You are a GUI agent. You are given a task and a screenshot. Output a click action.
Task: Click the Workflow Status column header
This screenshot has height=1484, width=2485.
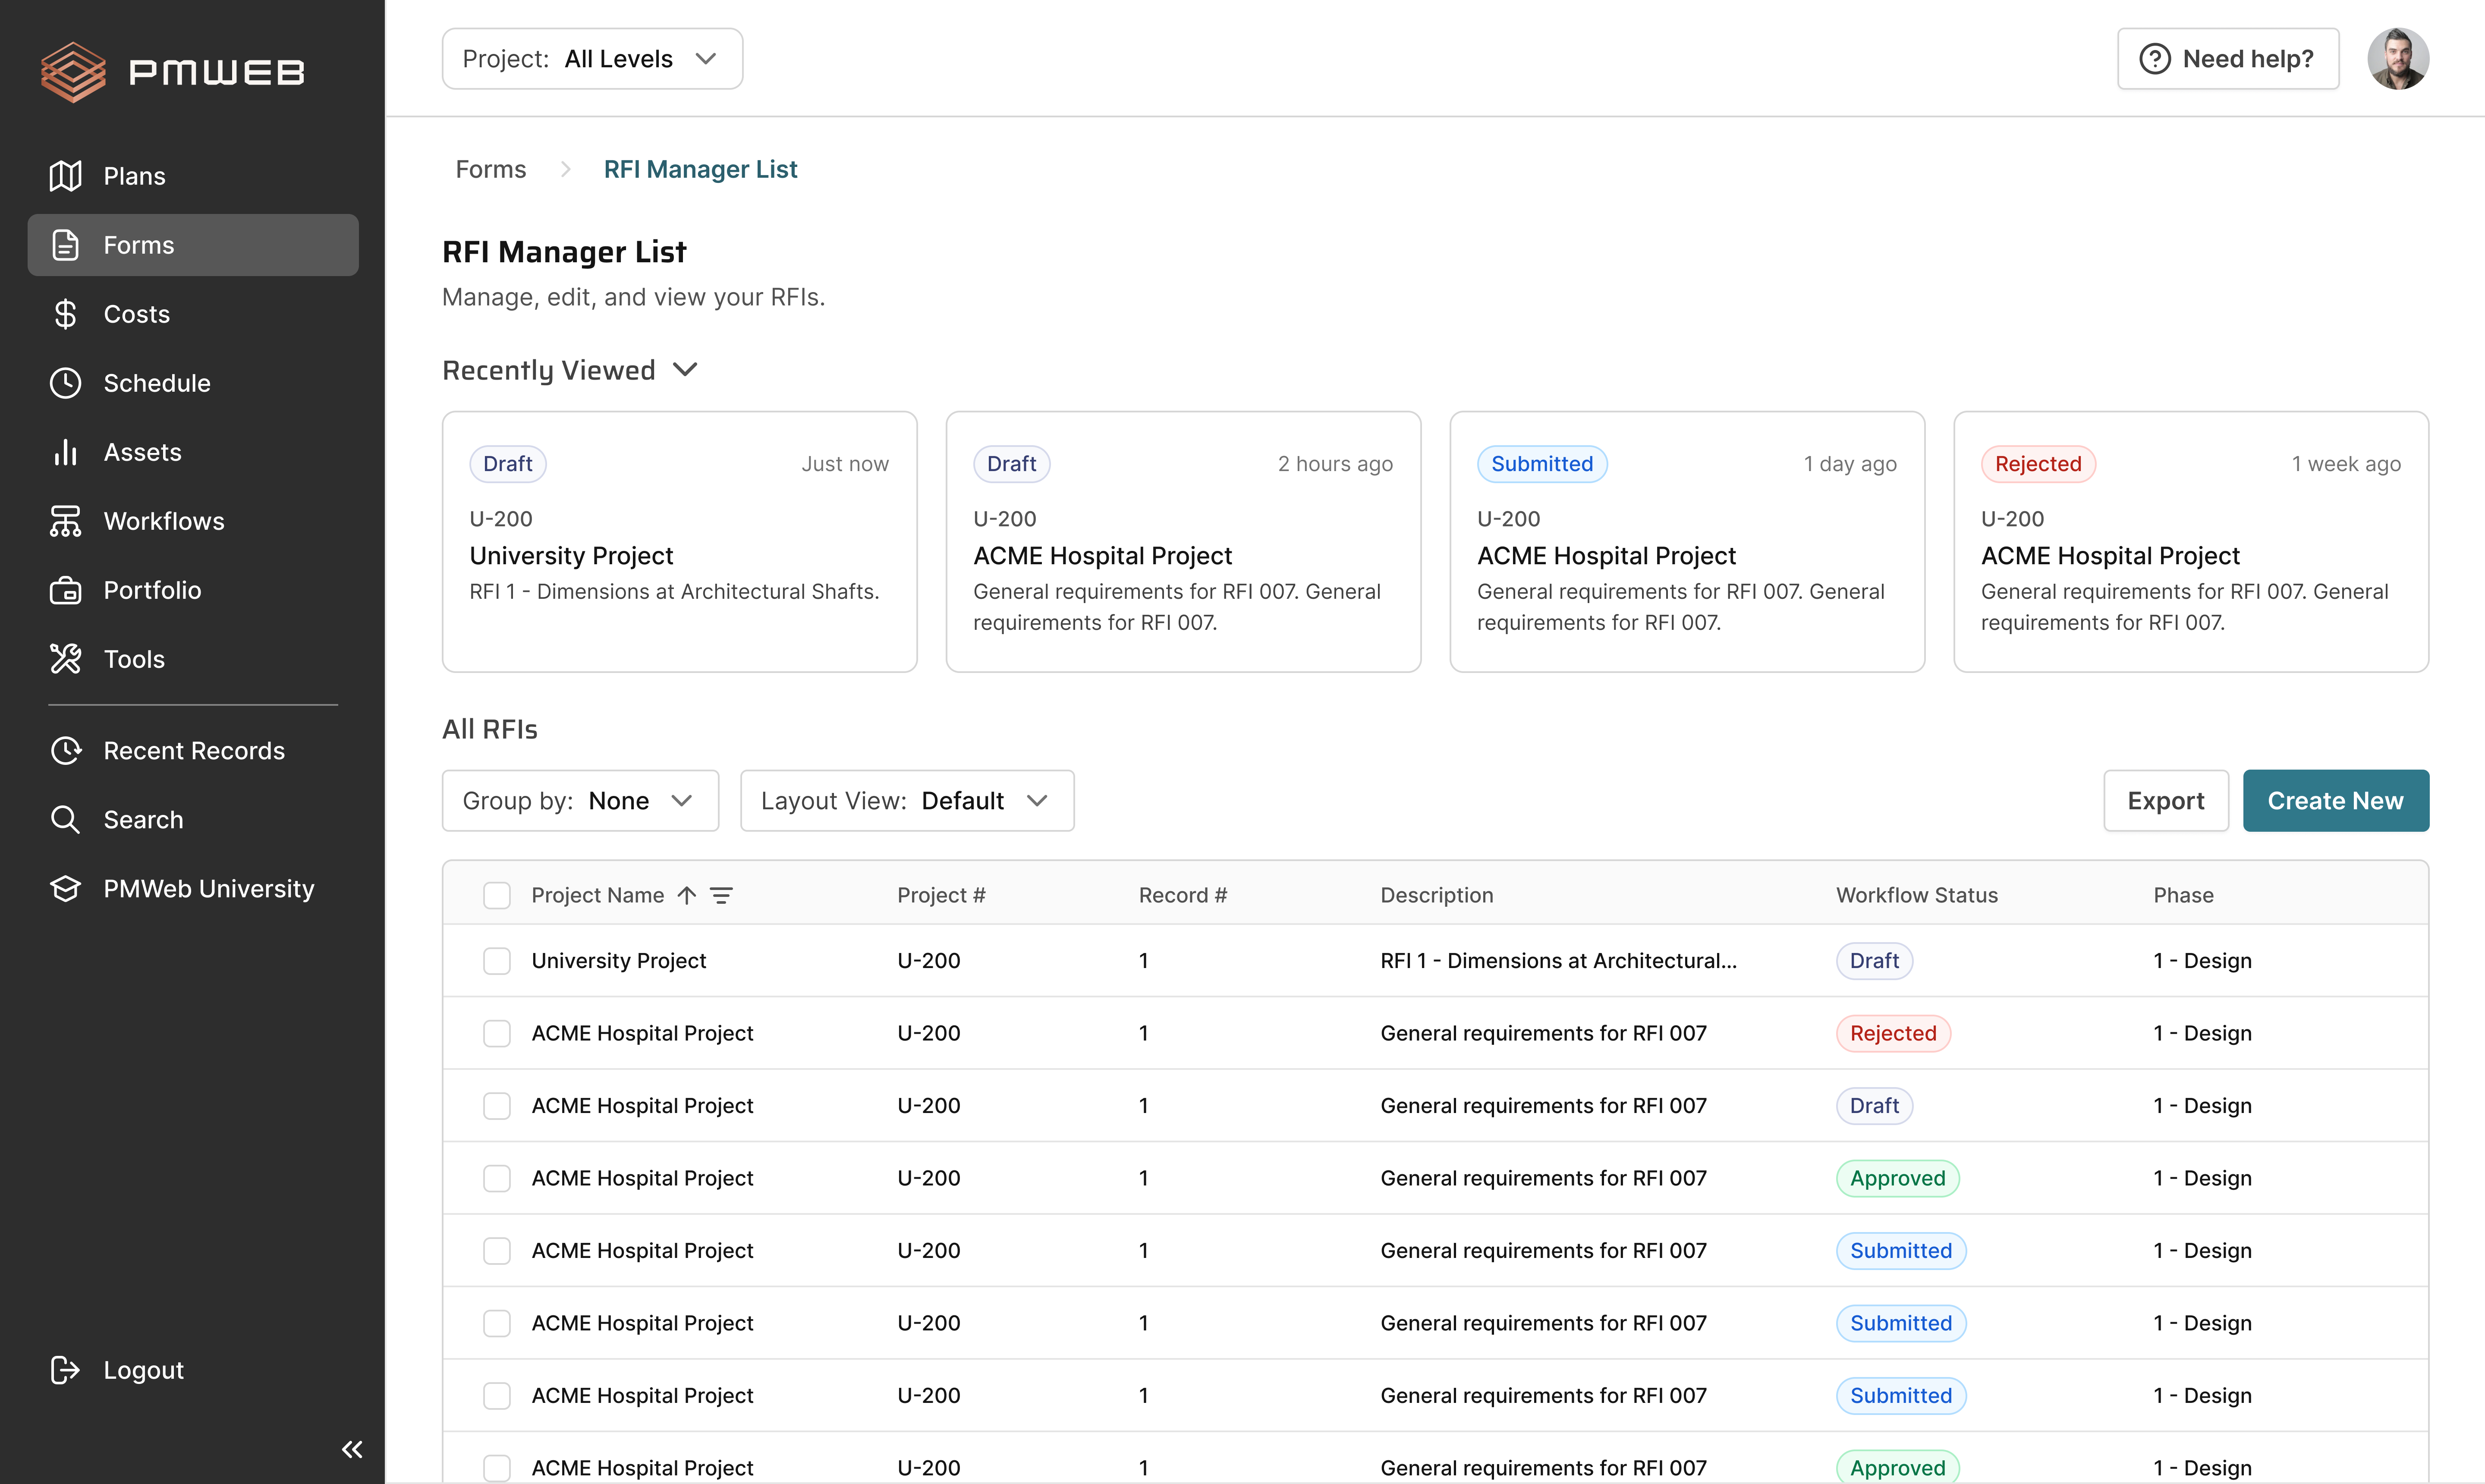(x=1917, y=895)
